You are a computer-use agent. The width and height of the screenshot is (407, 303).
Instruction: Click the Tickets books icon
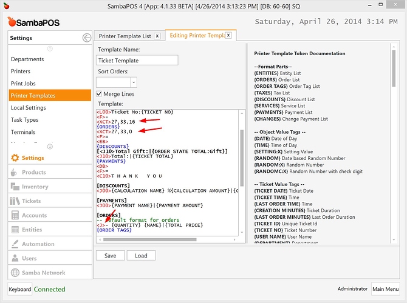click(x=15, y=201)
